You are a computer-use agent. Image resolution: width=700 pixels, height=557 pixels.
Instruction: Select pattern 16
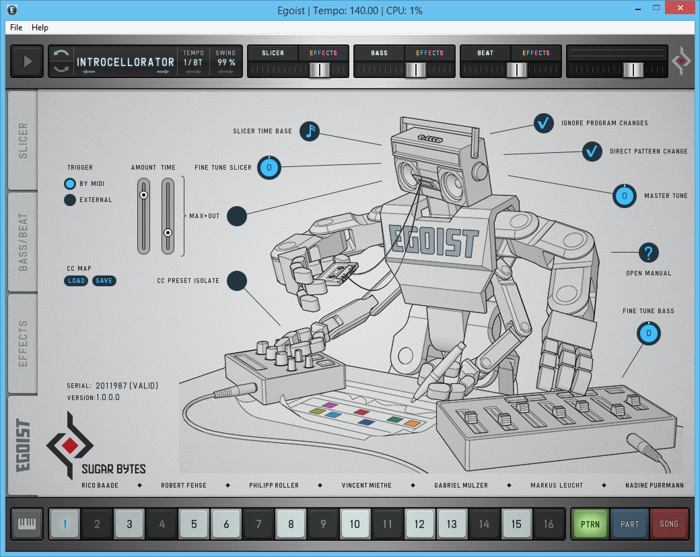tap(549, 523)
